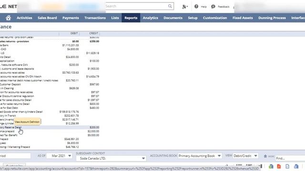Image resolution: width=305 pixels, height=171 pixels.
Task: Open Goods other than cylinders Detail account
Action: point(21,112)
